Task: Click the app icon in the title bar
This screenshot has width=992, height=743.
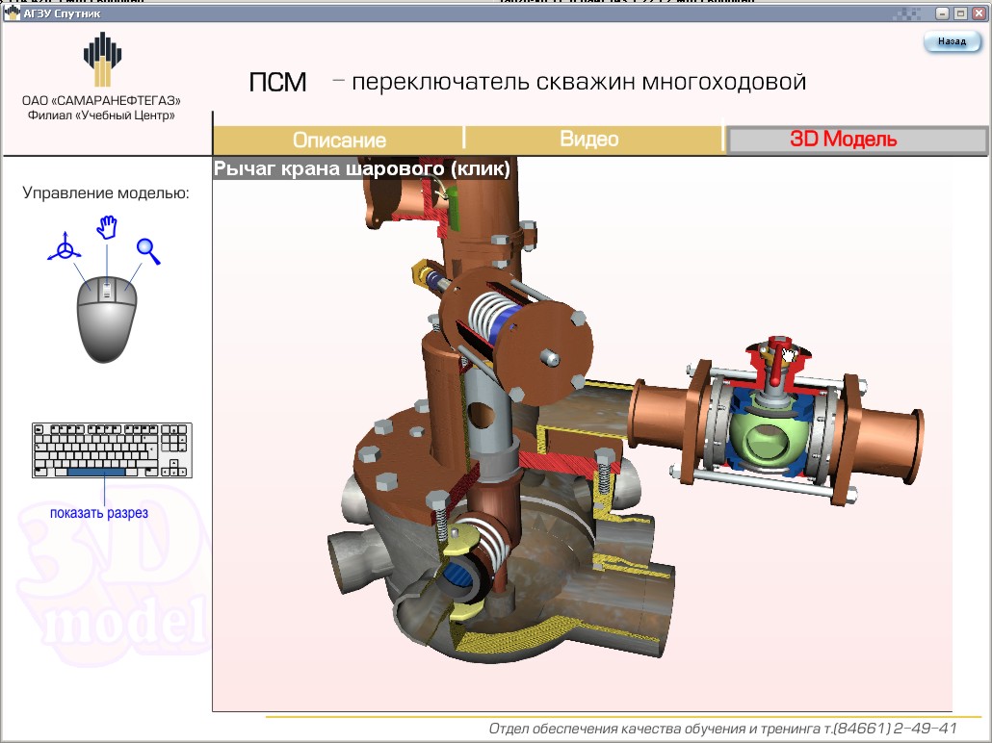Action: 12,13
